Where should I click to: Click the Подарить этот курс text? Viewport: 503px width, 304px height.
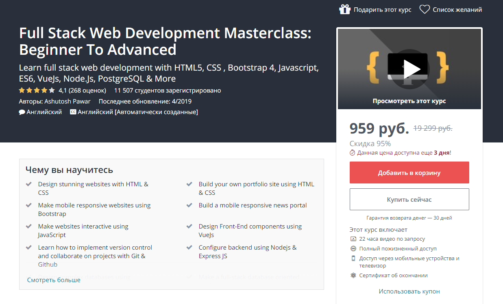[x=382, y=10]
